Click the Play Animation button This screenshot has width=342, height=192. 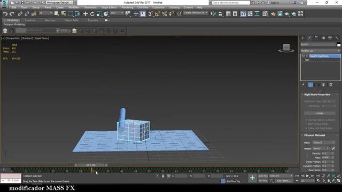[308, 176]
